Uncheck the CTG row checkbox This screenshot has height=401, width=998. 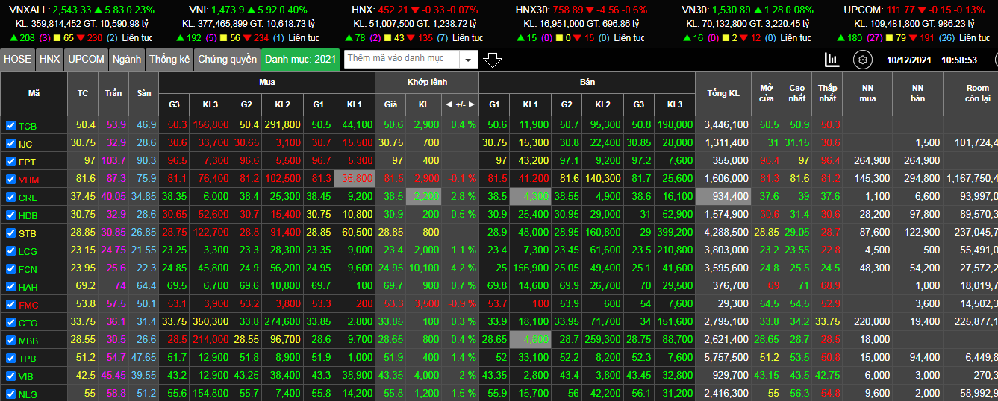[x=10, y=323]
